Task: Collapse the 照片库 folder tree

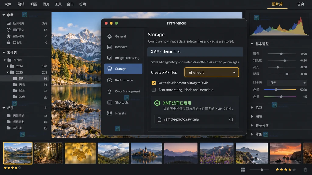Action: tap(5, 60)
